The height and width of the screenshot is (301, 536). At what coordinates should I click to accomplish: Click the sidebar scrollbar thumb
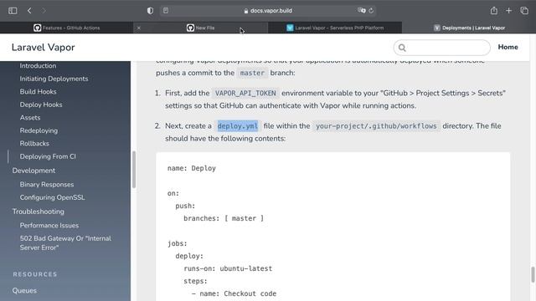pyautogui.click(x=134, y=169)
